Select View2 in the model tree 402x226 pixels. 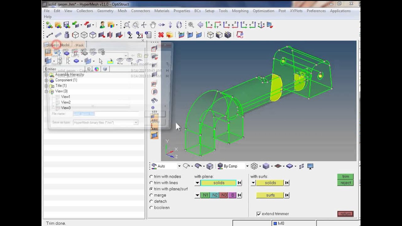(x=66, y=102)
